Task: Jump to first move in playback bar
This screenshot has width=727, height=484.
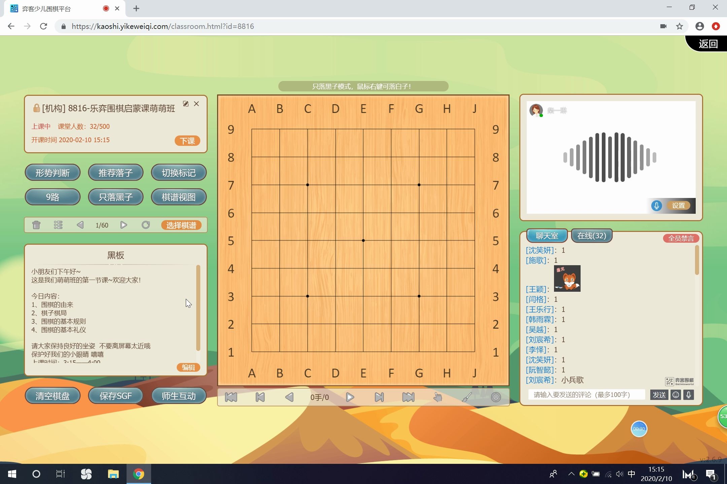Action: (x=231, y=397)
